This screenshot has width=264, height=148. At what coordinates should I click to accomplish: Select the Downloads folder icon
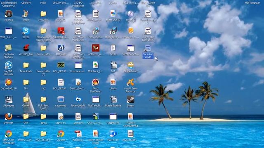pyautogui.click(x=26, y=65)
